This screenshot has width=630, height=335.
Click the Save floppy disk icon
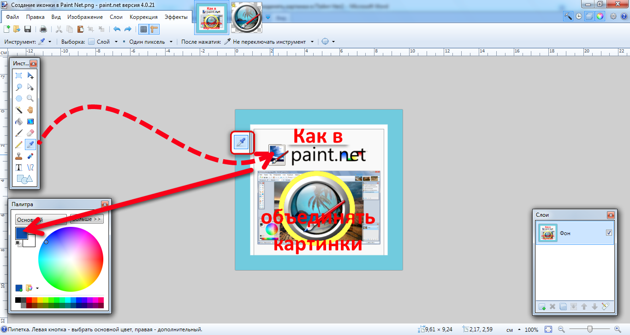pyautogui.click(x=28, y=29)
